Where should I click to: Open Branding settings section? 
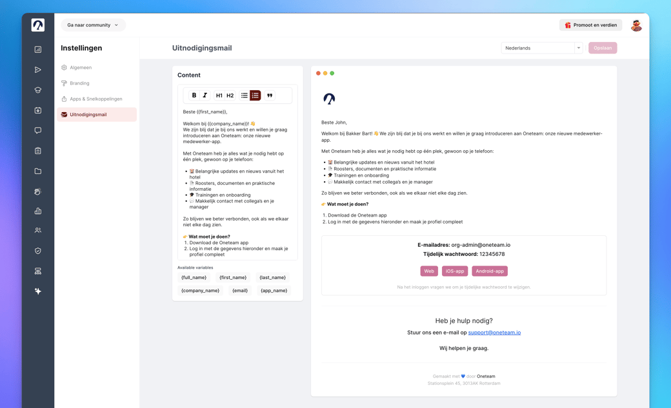[79, 83]
